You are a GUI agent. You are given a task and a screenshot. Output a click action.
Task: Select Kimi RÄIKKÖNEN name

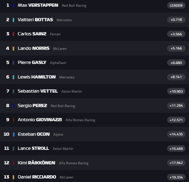coord(36,163)
